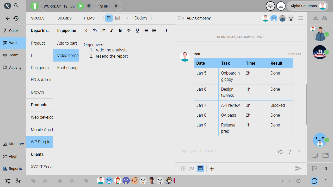Open the Add to cart board

click(67, 43)
